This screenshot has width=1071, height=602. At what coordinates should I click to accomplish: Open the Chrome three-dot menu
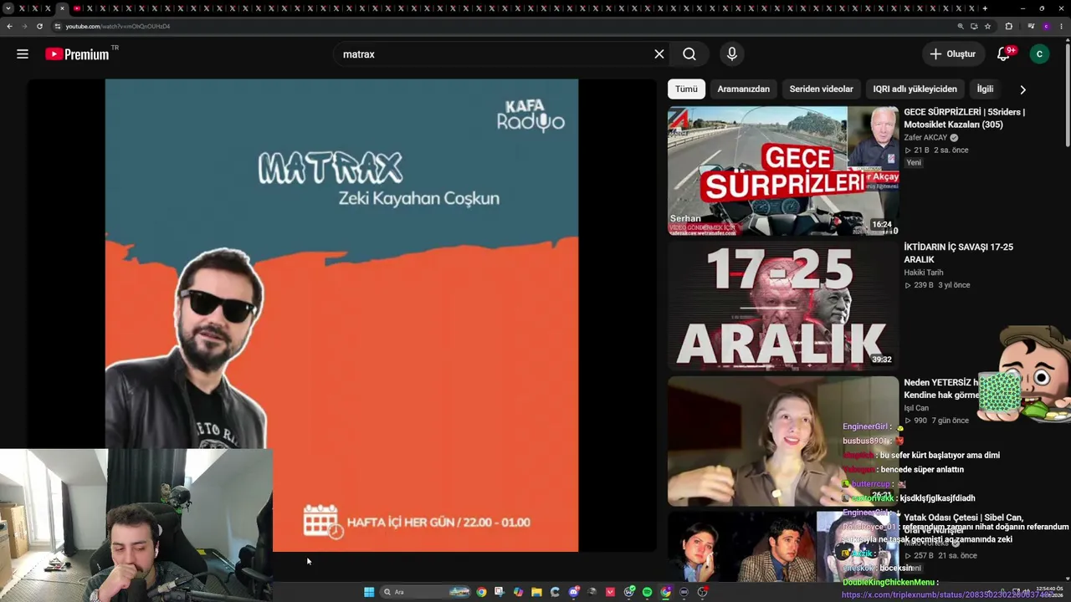[1061, 26]
